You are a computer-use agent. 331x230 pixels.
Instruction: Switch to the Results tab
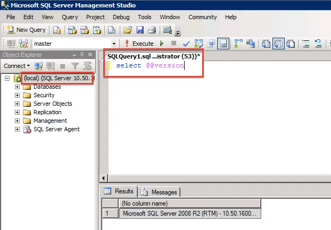[119, 191]
